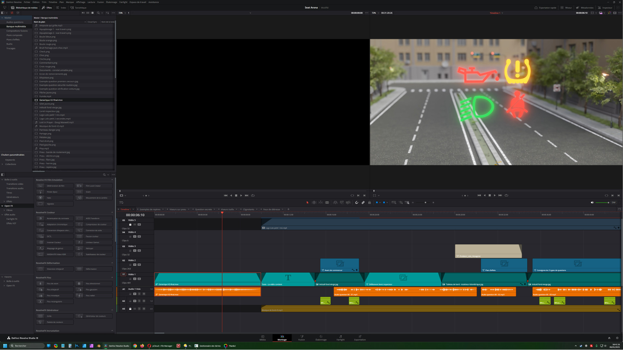Image resolution: width=623 pixels, height=350 pixels.
Task: Expand the Collections tree item
Action: coord(3,164)
